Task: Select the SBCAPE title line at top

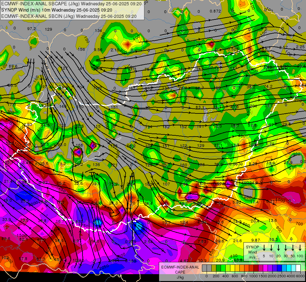Action: [71, 4]
